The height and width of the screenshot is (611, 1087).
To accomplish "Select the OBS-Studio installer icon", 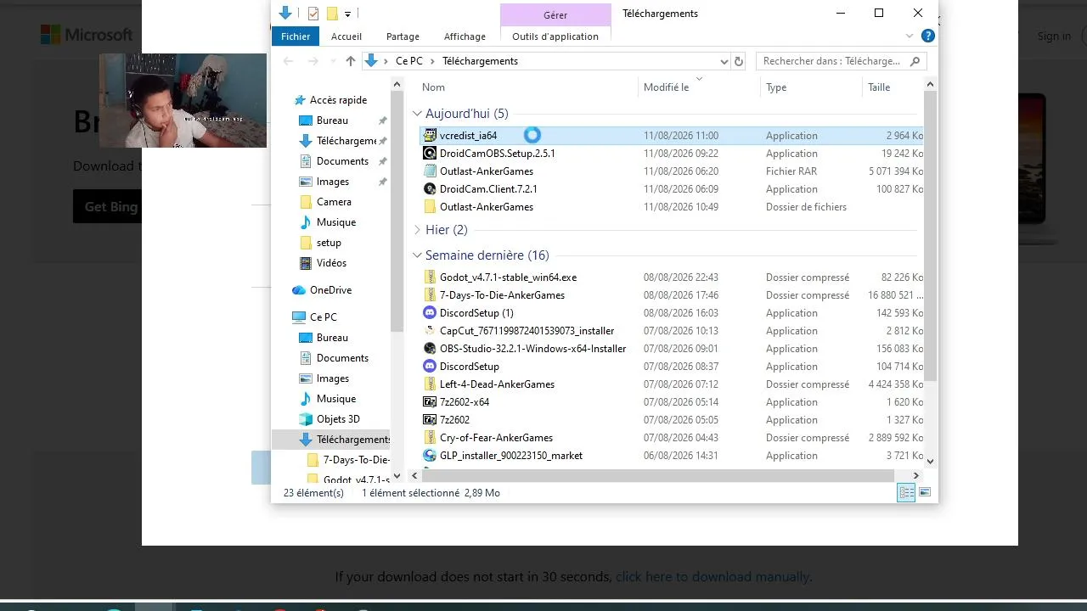I will coord(430,349).
